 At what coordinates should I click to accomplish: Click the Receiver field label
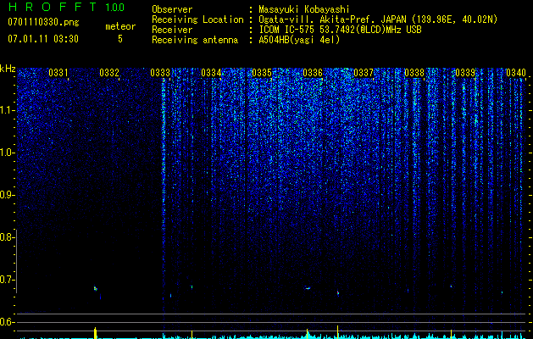[x=172, y=30]
